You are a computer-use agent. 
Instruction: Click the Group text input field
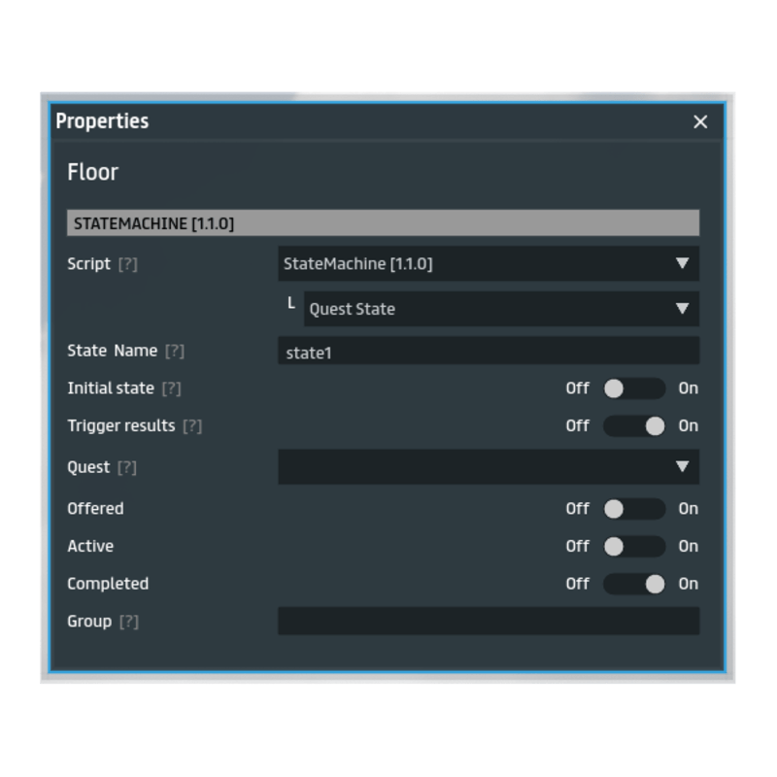[488, 622]
